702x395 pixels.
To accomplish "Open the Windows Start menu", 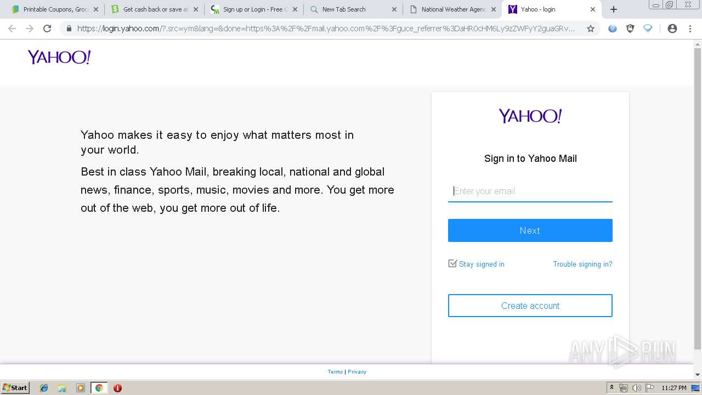I will (x=15, y=387).
